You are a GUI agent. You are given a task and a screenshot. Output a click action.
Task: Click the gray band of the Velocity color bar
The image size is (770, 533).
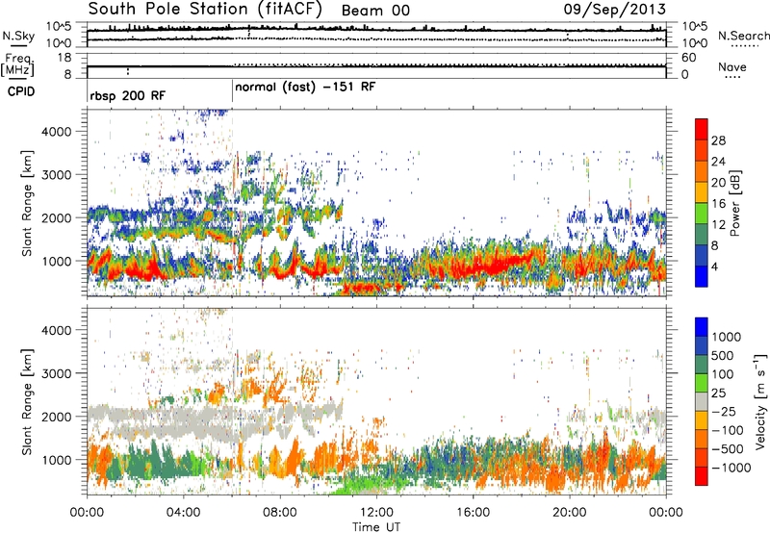702,402
